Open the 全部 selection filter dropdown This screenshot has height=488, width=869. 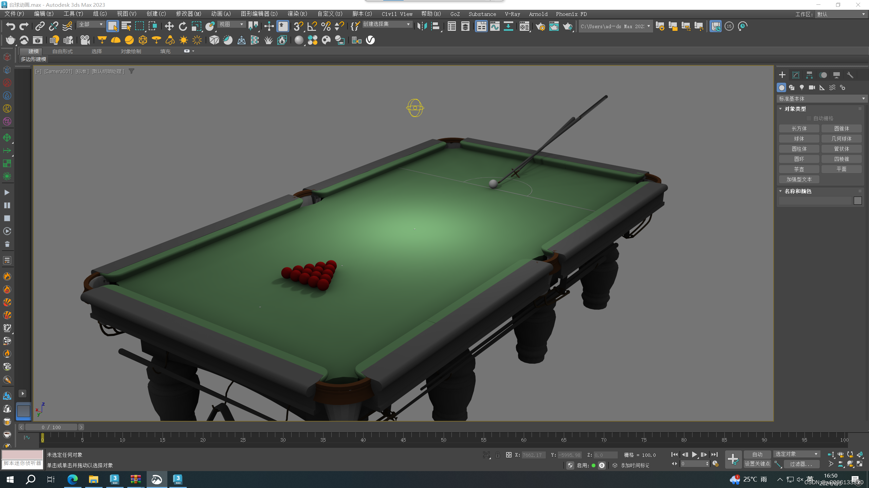(91, 24)
